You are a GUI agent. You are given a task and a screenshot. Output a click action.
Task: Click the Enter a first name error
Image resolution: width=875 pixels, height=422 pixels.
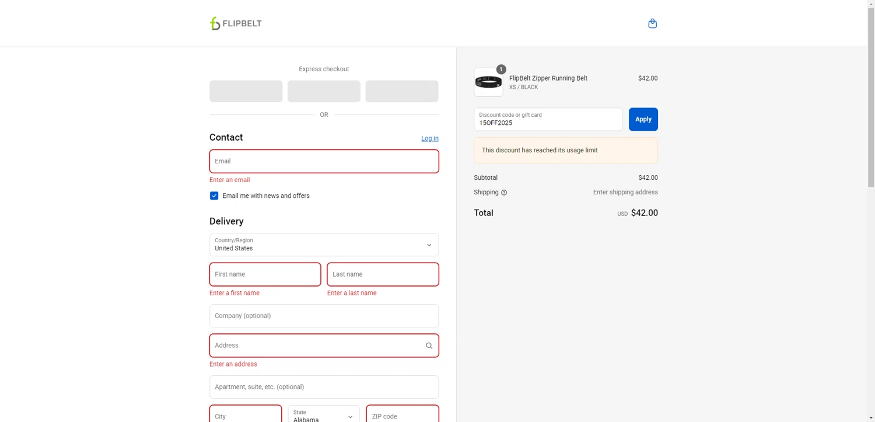tap(235, 293)
